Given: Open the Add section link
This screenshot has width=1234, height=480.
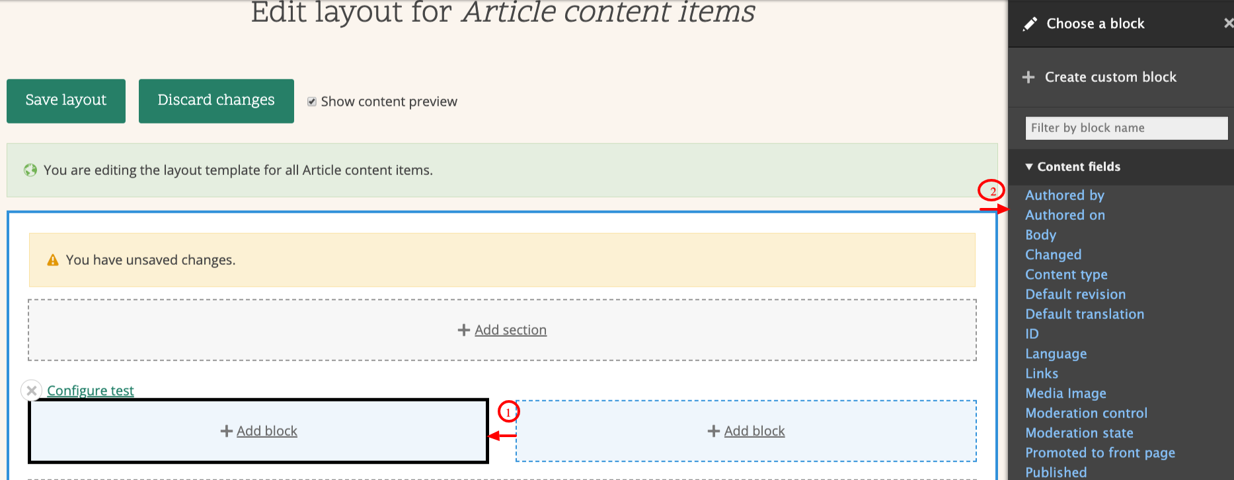Looking at the screenshot, I should pos(510,330).
